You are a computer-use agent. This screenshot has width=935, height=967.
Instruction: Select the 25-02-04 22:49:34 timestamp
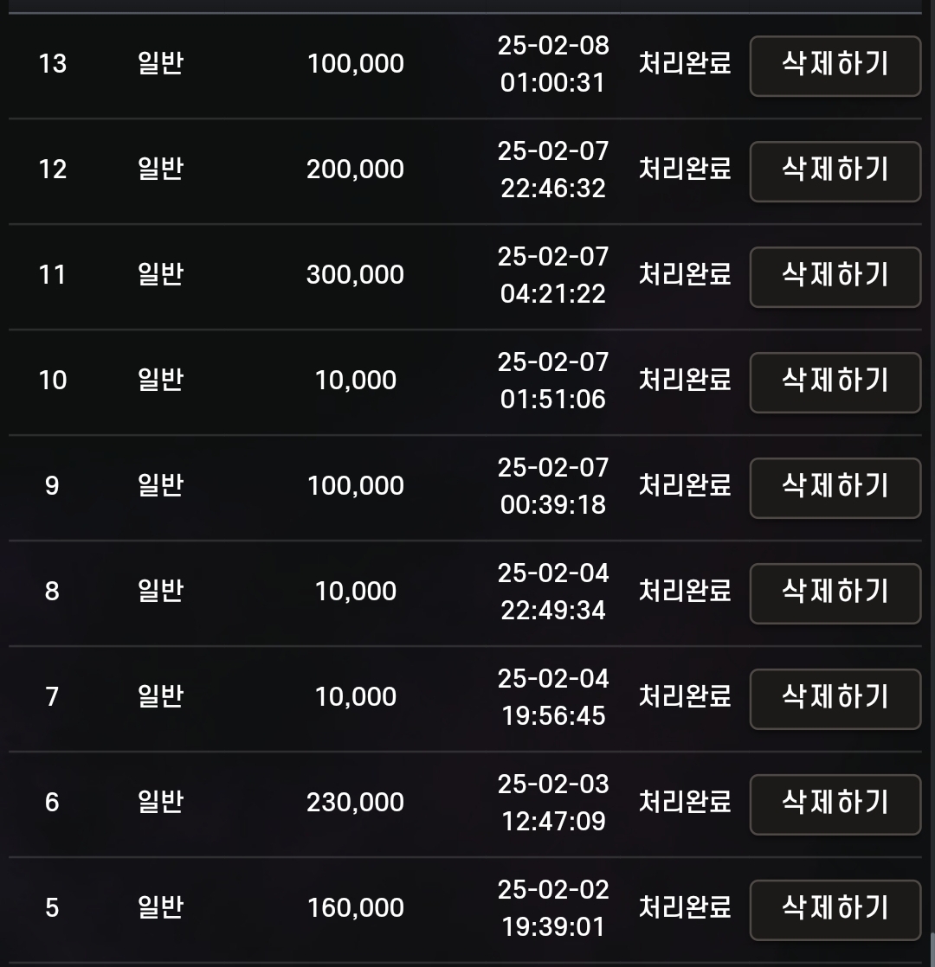(553, 592)
